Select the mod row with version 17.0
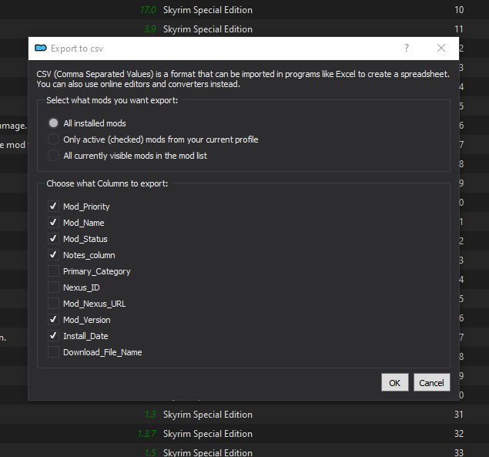The height and width of the screenshot is (457, 489). [208, 10]
